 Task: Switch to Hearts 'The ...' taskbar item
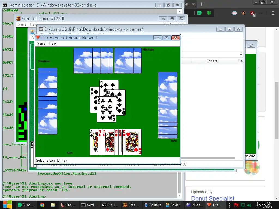[x=215, y=205]
